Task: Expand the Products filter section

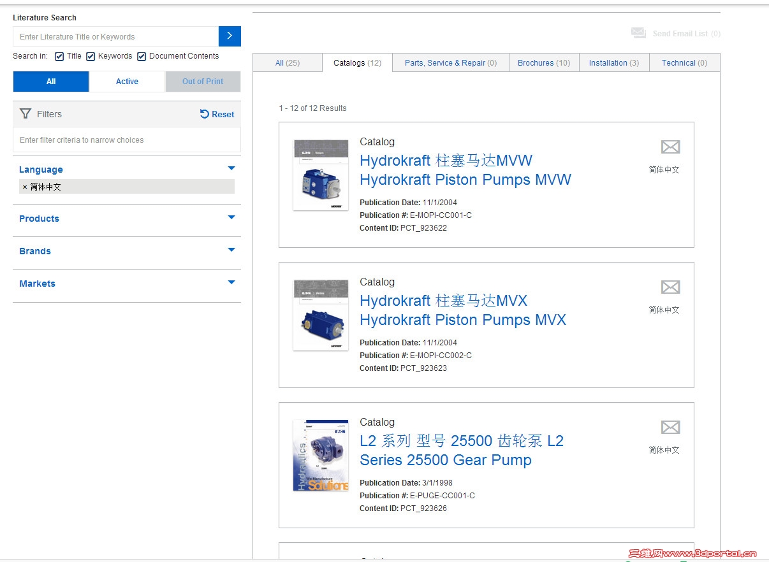Action: 231,218
